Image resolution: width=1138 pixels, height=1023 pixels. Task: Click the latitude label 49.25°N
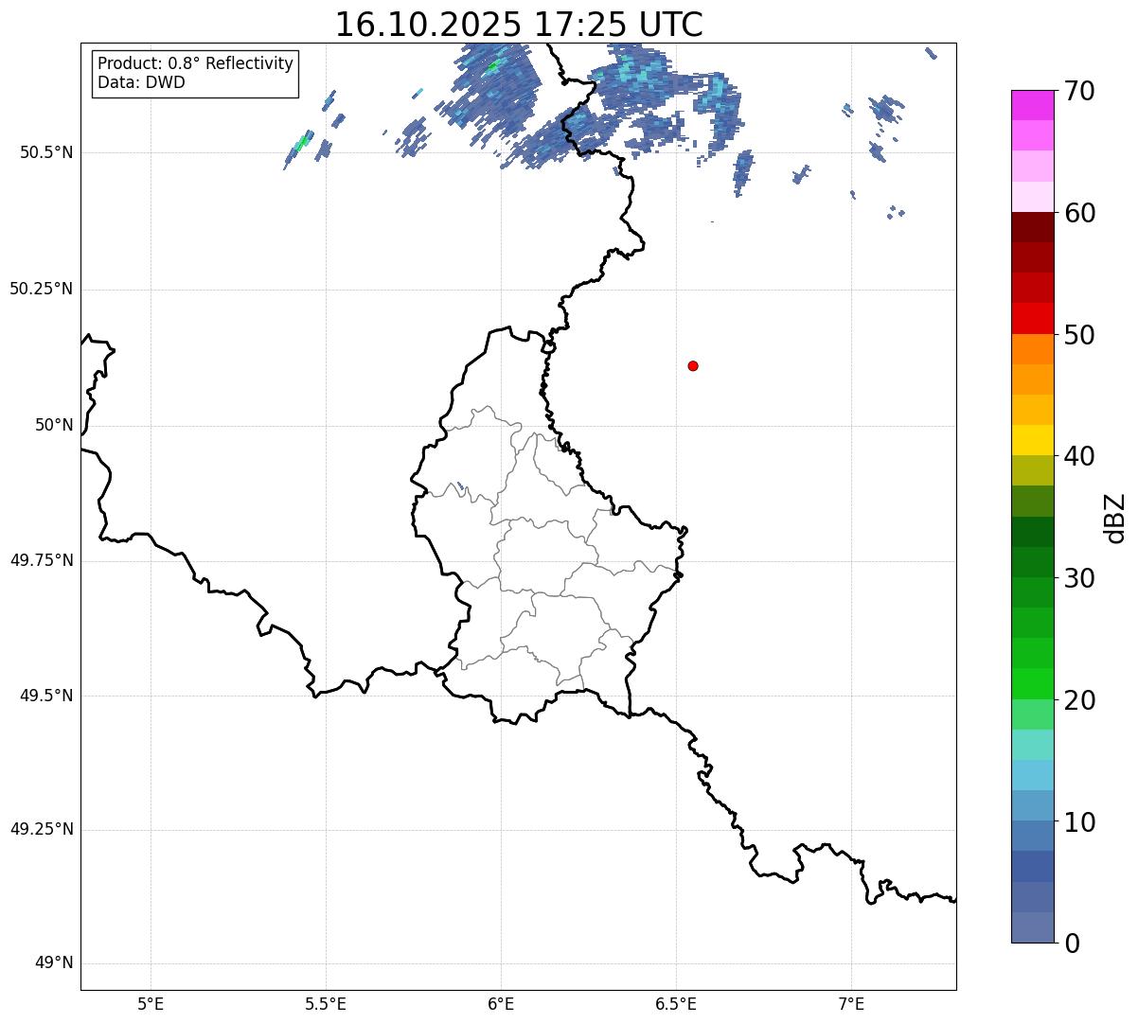pyautogui.click(x=42, y=830)
